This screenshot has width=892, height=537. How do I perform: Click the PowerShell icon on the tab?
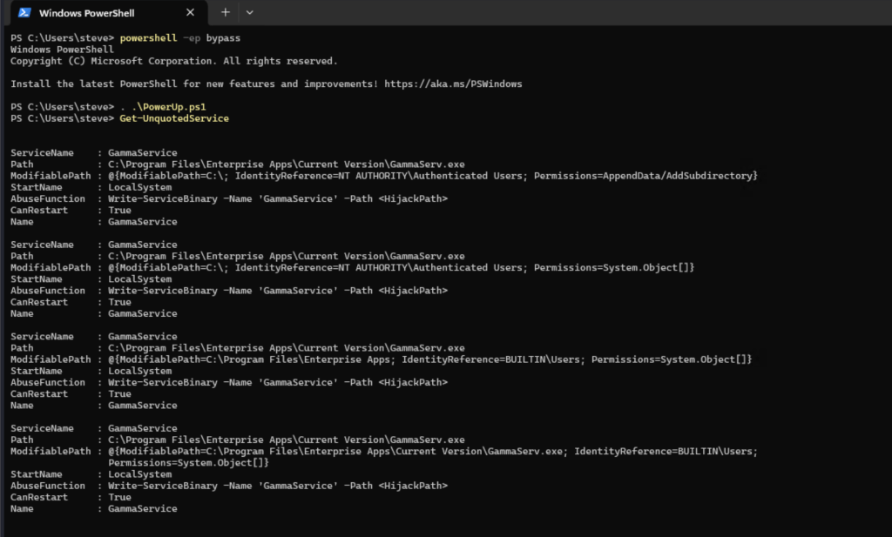[x=24, y=12]
